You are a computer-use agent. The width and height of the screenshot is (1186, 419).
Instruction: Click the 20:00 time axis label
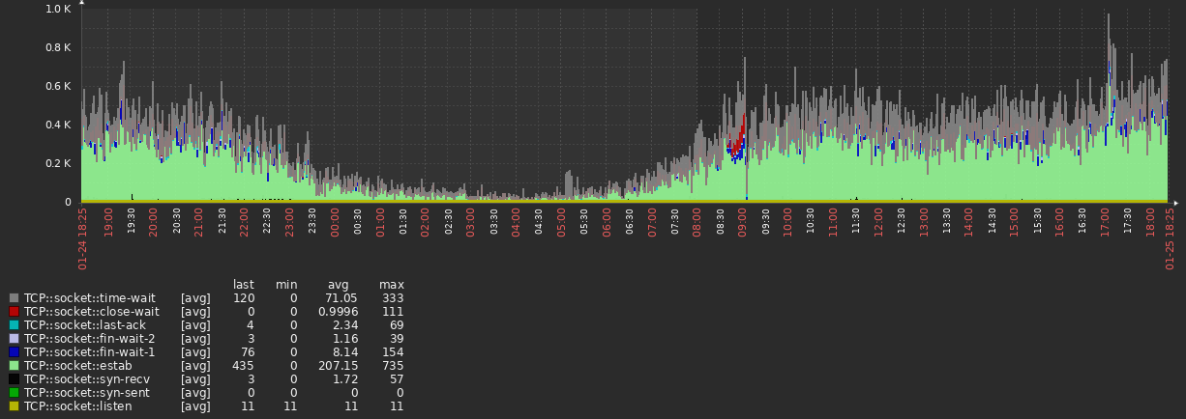pyautogui.click(x=154, y=221)
